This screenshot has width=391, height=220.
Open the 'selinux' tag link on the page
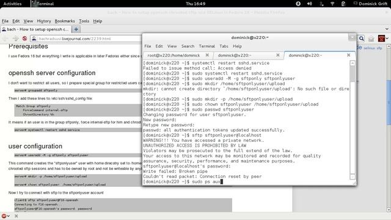pos(370,48)
